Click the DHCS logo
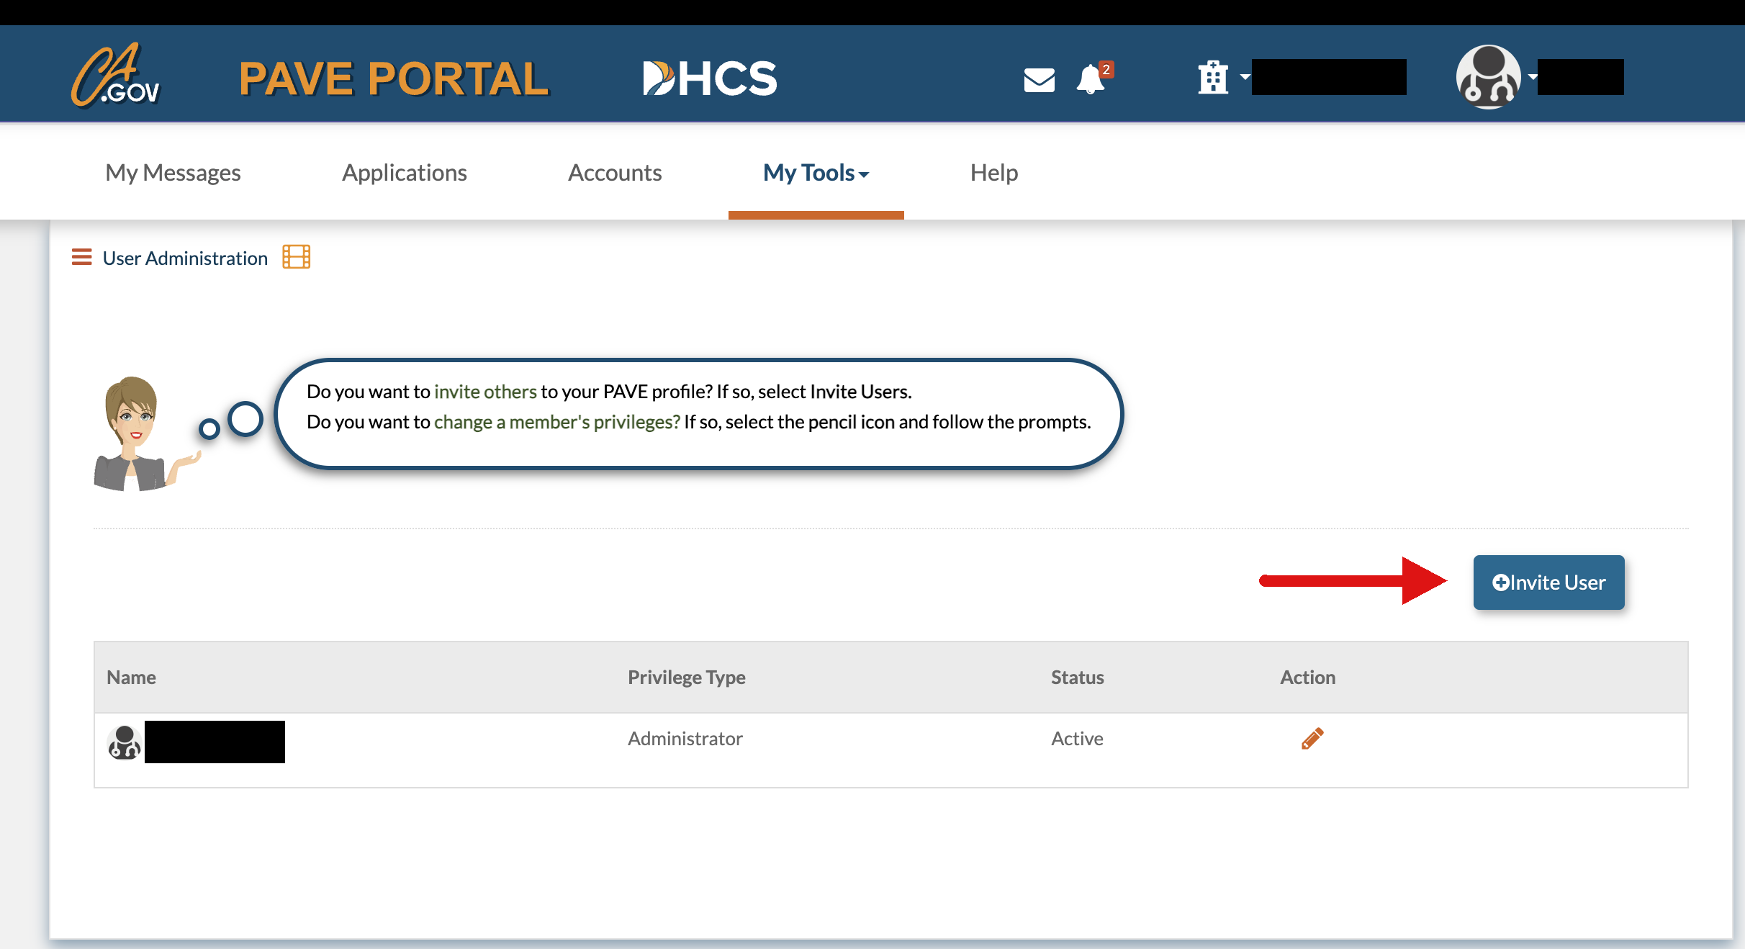The image size is (1745, 949). (x=709, y=78)
